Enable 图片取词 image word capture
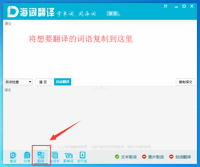This screenshot has height=167, width=200. (x=153, y=157)
